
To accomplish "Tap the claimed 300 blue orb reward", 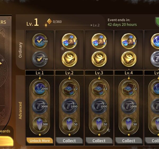I will [40, 41].
